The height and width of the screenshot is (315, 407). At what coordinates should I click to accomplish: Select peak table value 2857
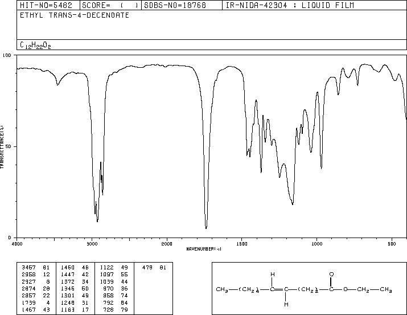(29, 296)
